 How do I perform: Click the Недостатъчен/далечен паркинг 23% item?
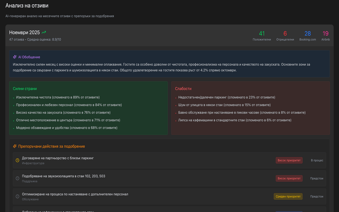227,98
